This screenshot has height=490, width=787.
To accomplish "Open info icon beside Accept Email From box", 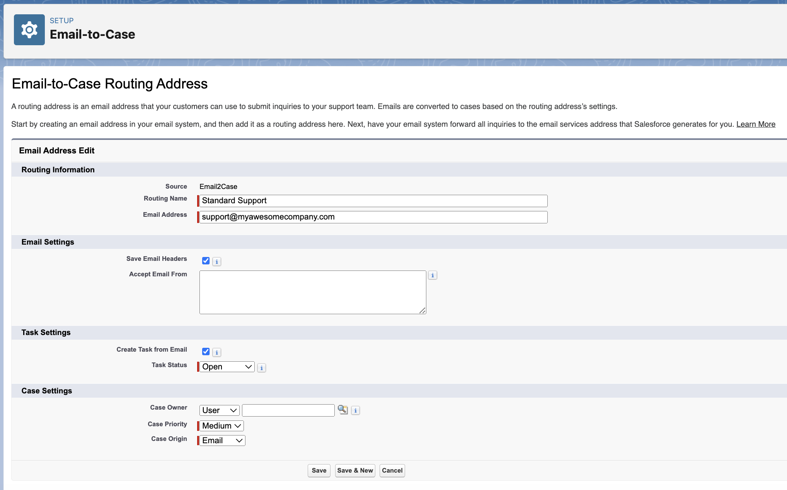I will click(x=433, y=275).
